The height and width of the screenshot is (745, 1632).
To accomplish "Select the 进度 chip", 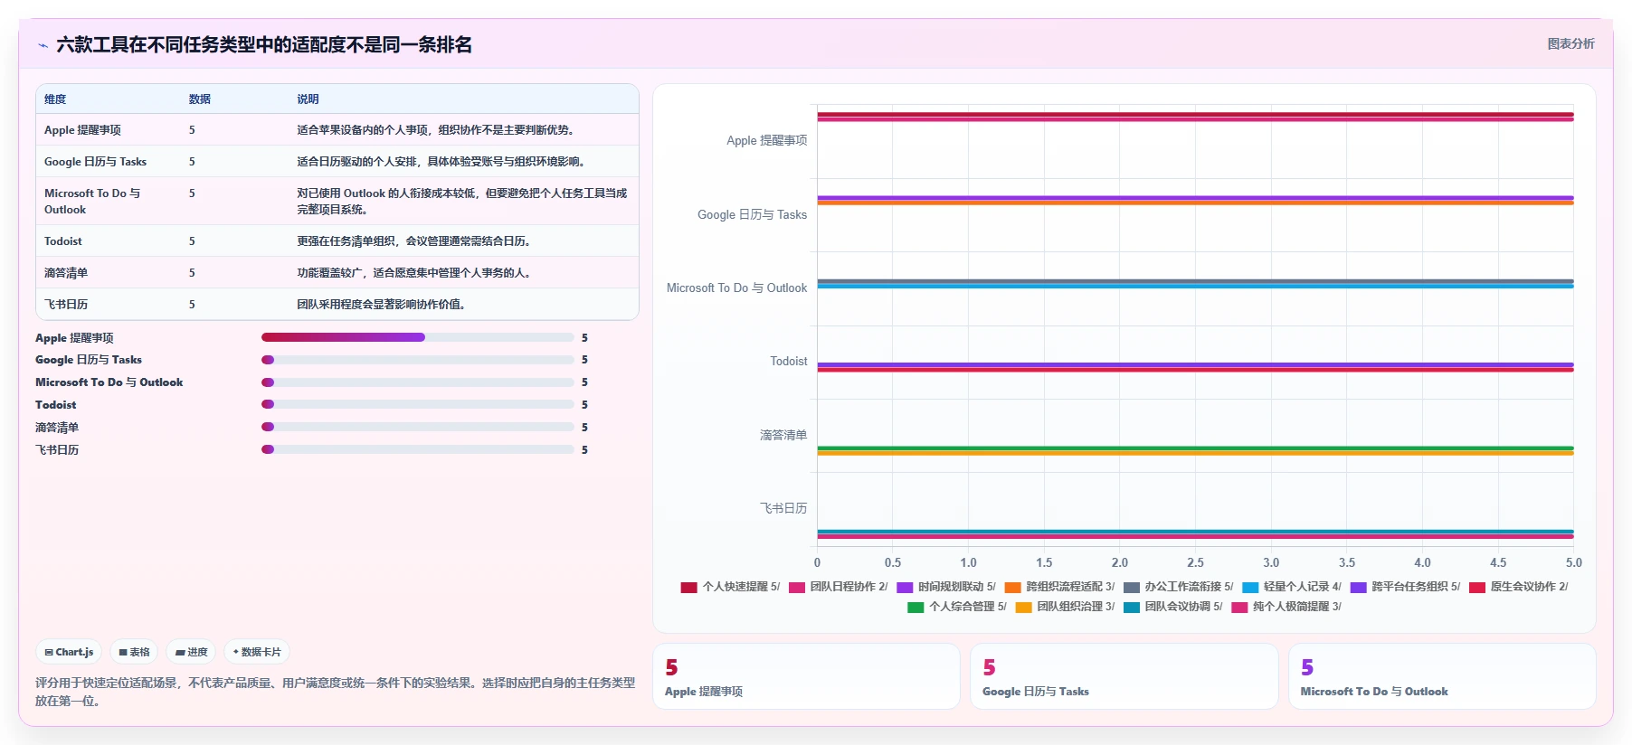I will pyautogui.click(x=191, y=652).
